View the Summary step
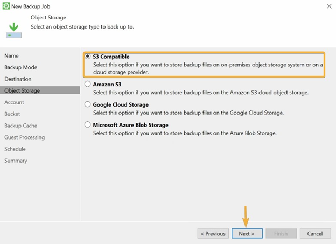The image size is (336, 244). (16, 161)
